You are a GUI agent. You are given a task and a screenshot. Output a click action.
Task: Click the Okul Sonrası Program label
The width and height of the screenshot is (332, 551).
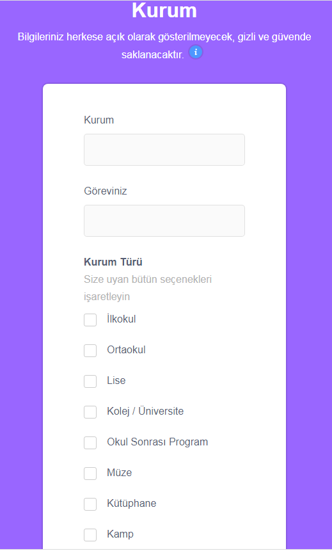pos(157,442)
